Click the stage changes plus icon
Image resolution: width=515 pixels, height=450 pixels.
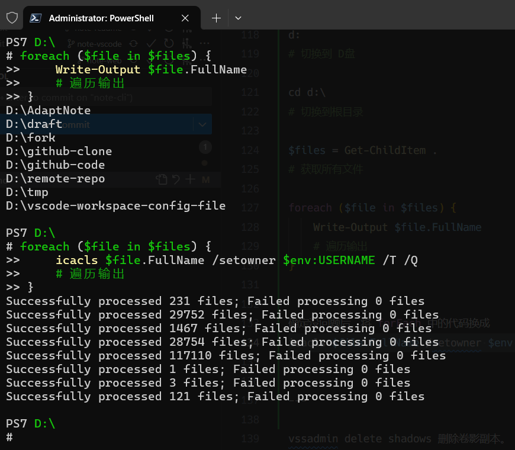(x=190, y=179)
